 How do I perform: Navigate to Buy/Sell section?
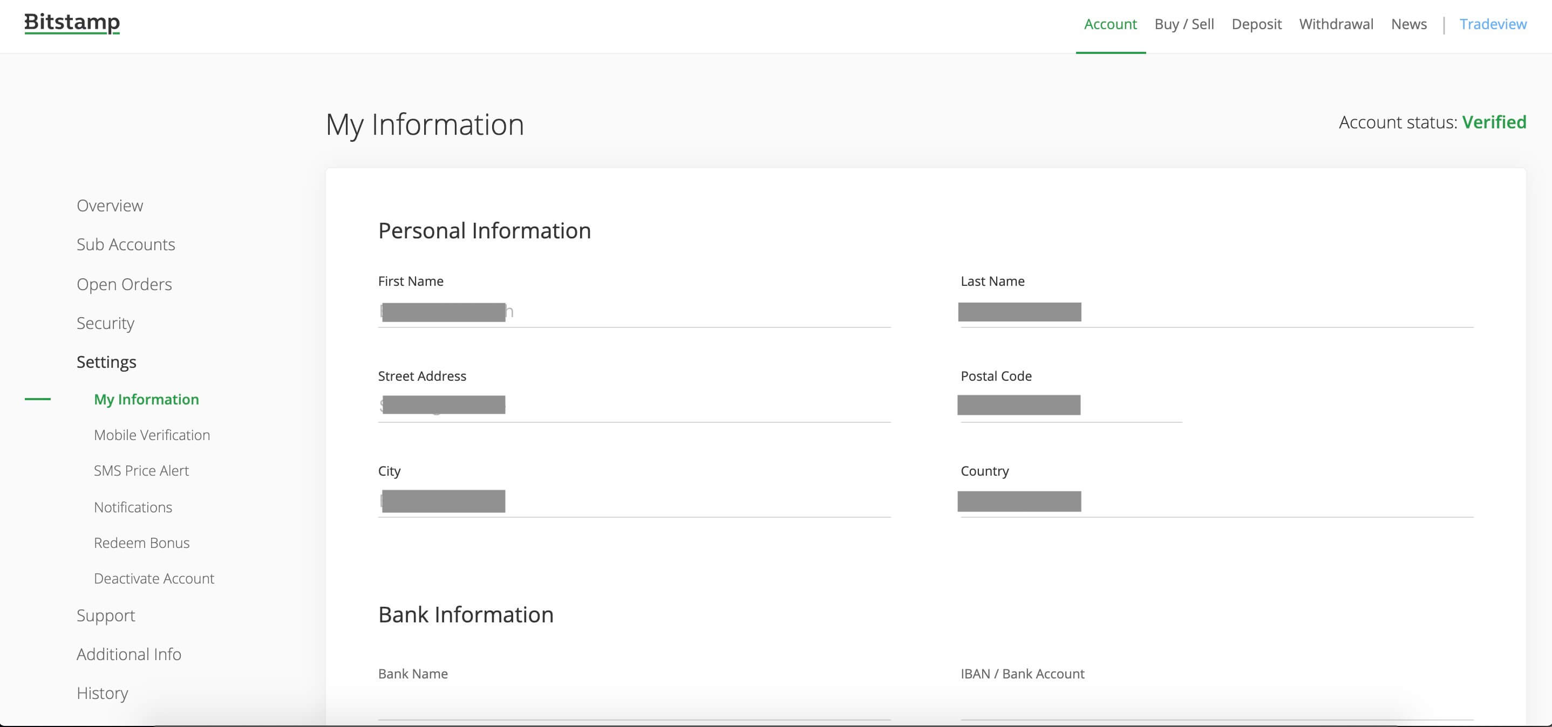point(1184,24)
